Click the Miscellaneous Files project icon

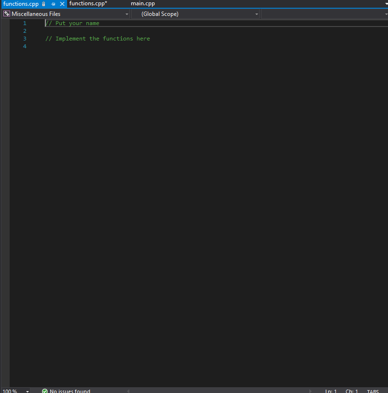(x=6, y=14)
